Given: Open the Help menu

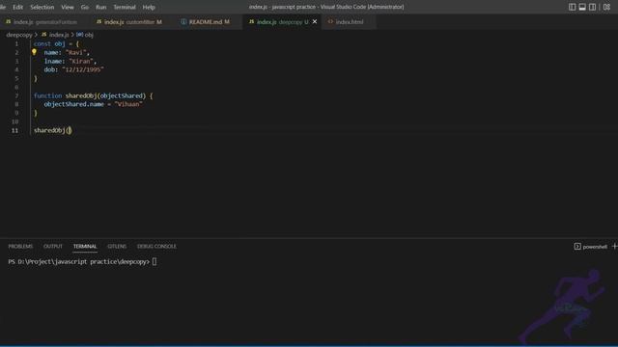Looking at the screenshot, I should tap(149, 7).
